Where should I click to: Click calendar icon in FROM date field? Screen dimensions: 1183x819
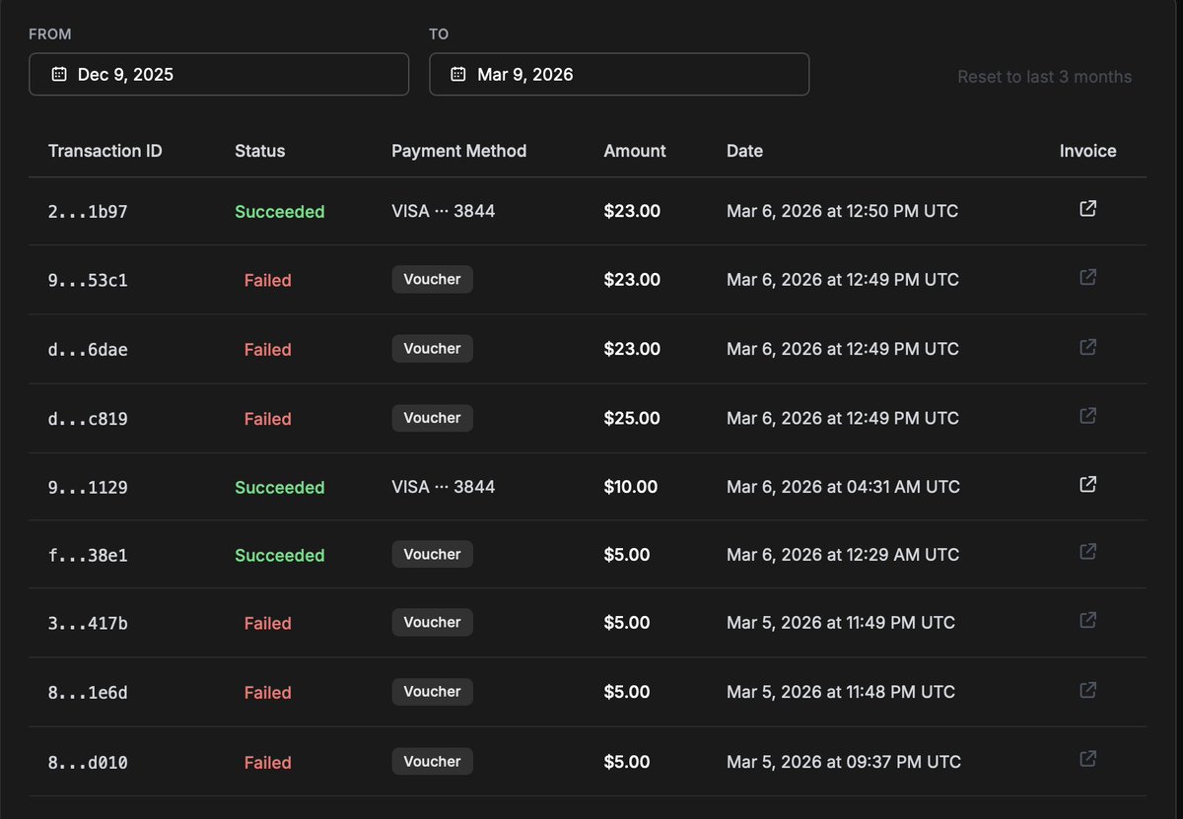[x=59, y=74]
